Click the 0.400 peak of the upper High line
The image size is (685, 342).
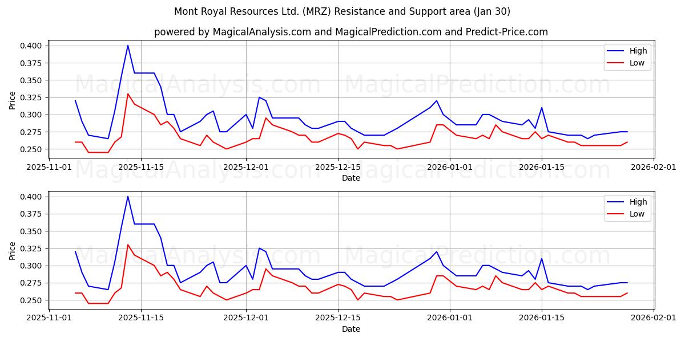click(x=128, y=46)
